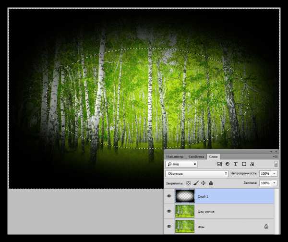The width and height of the screenshot is (288, 242).
Task: Click the adjustment layer filter icon
Action: [x=228, y=164]
